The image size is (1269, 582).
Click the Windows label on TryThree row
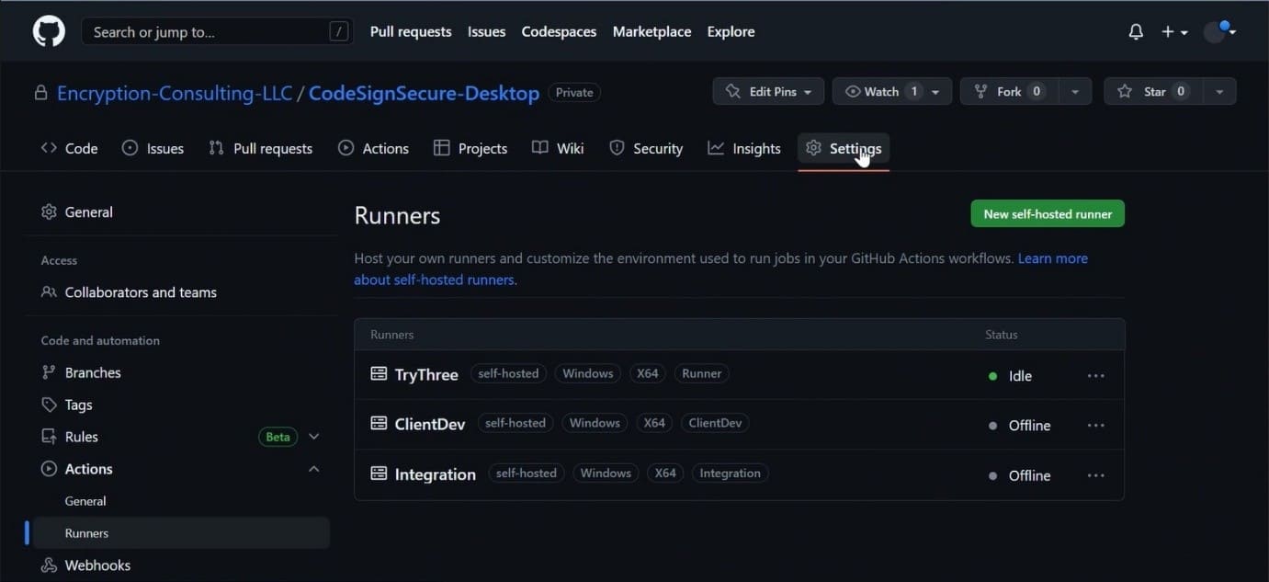click(x=588, y=373)
